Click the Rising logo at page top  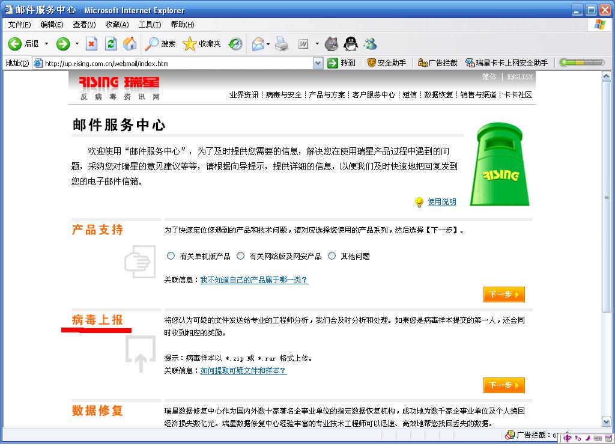click(120, 88)
